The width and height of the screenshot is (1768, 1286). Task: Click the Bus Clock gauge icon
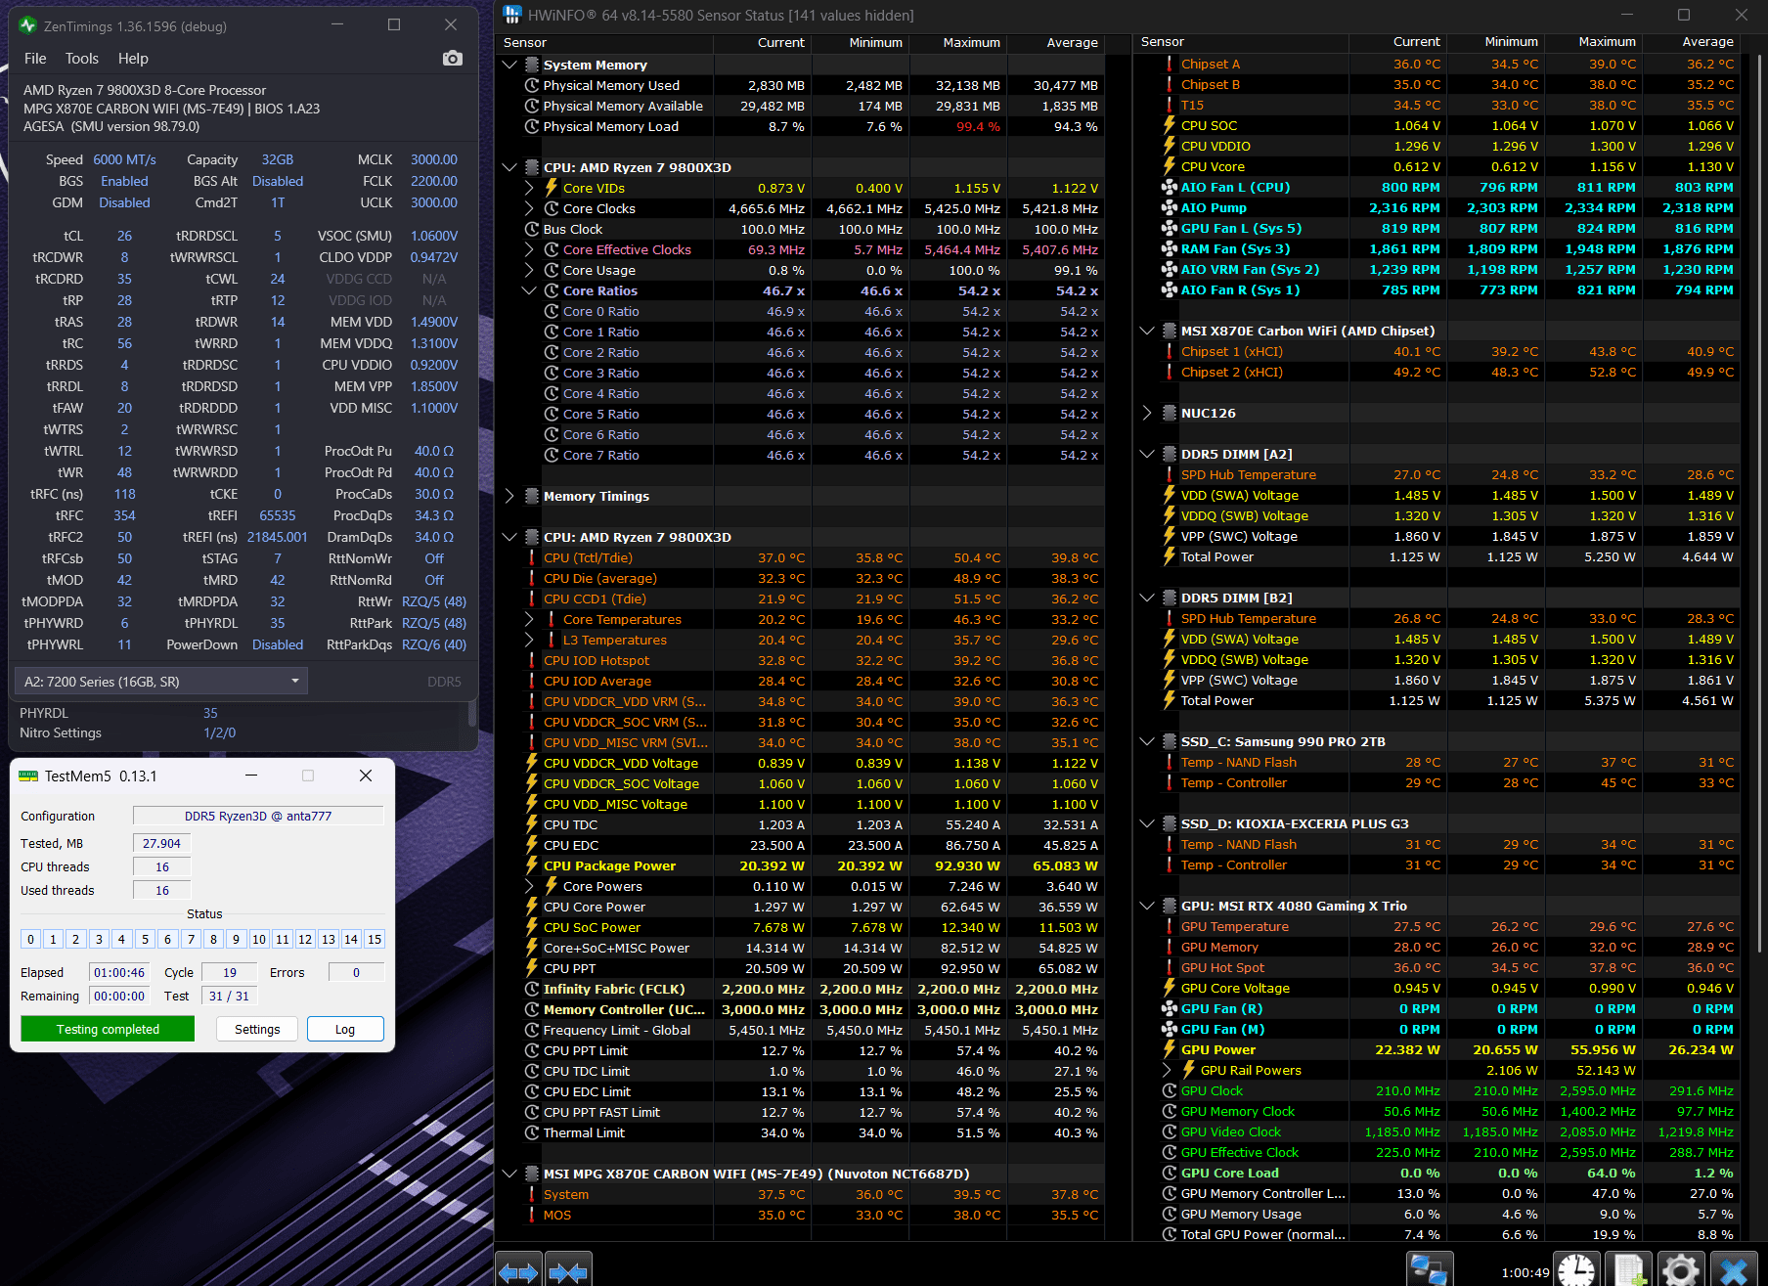pyautogui.click(x=532, y=229)
